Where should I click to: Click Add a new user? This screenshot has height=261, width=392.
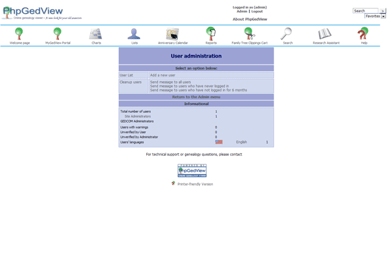[163, 76]
